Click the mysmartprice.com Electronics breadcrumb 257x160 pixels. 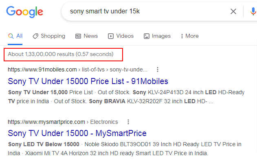(x=63, y=122)
